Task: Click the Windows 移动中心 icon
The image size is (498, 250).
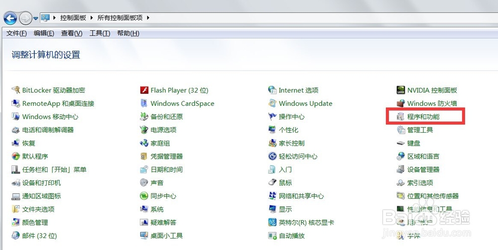Action: tap(15, 117)
